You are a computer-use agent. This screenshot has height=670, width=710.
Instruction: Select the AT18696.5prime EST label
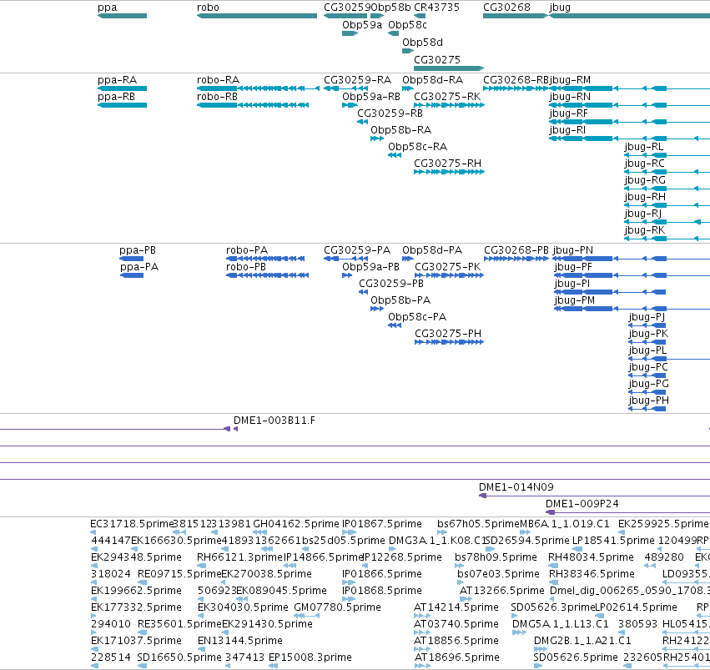pyautogui.click(x=456, y=657)
